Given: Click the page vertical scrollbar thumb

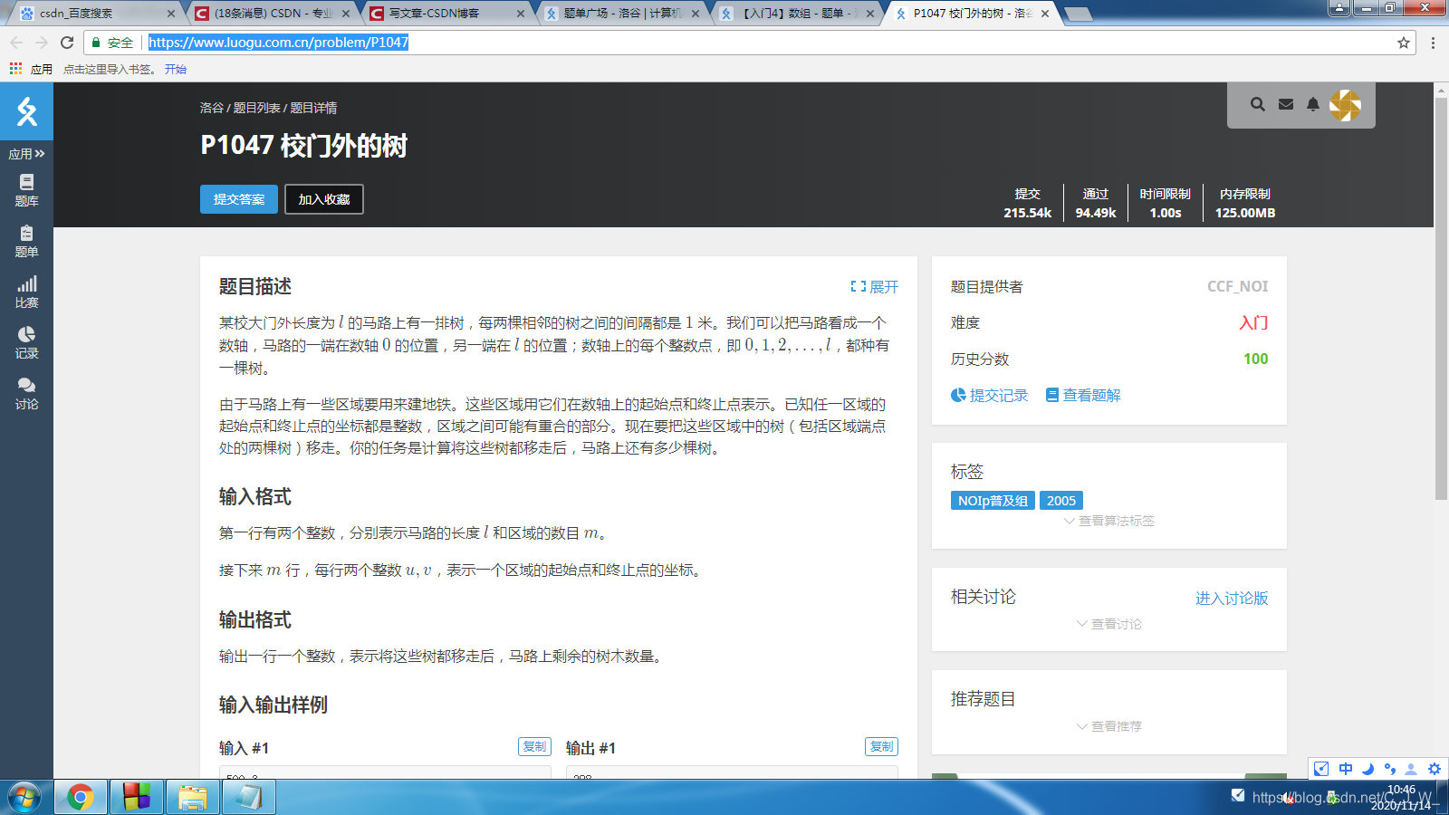Looking at the screenshot, I should click(x=1441, y=299).
